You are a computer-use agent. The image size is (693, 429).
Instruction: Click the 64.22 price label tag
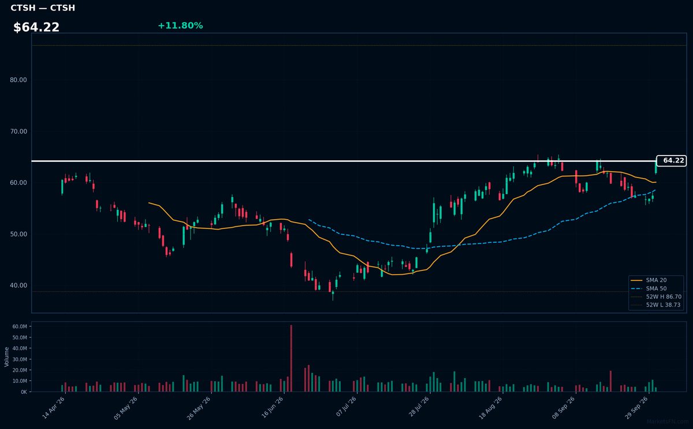click(x=671, y=161)
